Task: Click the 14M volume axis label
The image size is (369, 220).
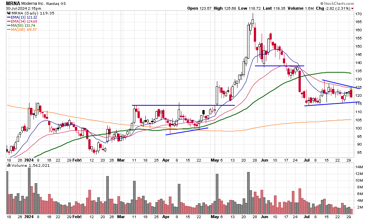Action: coord(359,167)
